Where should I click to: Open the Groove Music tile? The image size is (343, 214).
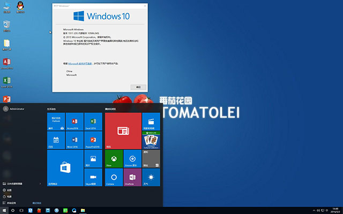(x=132, y=158)
